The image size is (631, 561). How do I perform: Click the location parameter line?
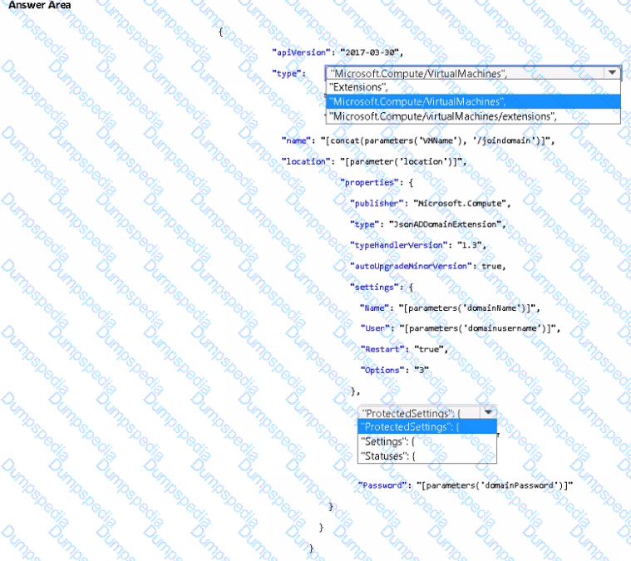(374, 161)
